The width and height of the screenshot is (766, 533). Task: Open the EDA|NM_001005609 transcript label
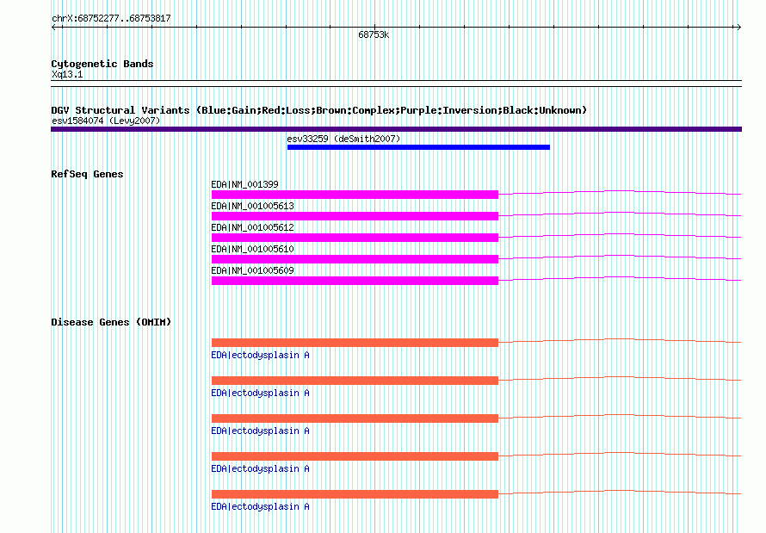tap(252, 270)
